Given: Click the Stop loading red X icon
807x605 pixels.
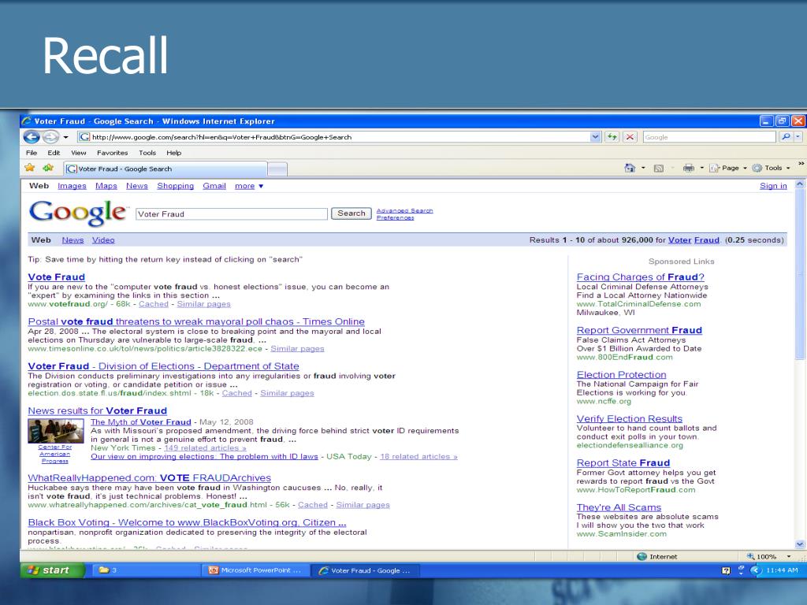Looking at the screenshot, I should pos(630,137).
